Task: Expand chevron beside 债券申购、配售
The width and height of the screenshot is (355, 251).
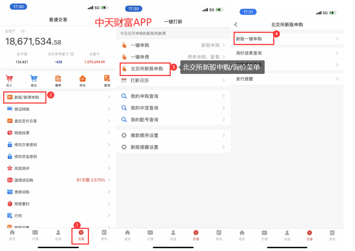Action: (x=224, y=57)
